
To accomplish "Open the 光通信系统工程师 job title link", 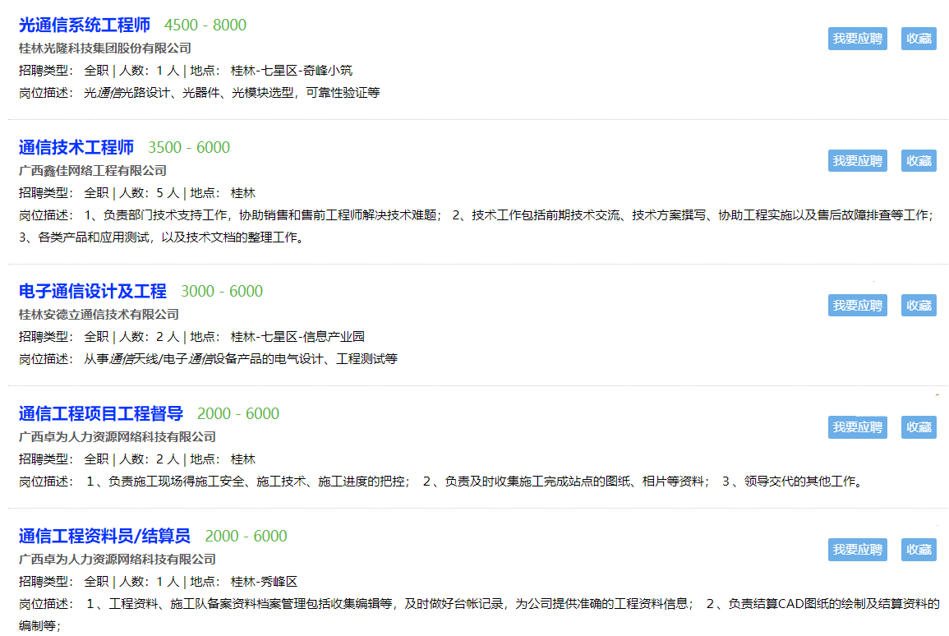I will click(85, 25).
